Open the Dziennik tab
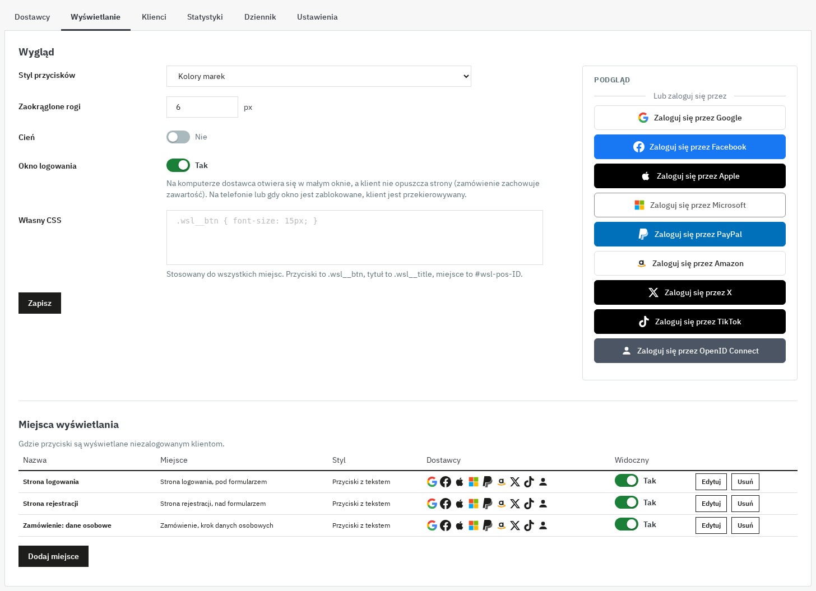Image resolution: width=816 pixels, height=591 pixels. [260, 17]
